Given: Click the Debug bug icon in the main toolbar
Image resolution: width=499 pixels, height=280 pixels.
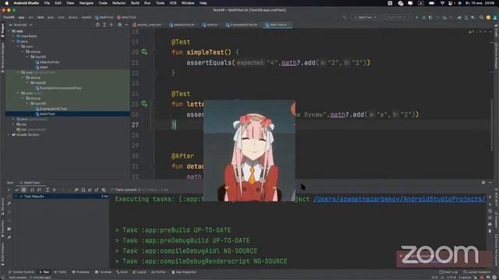Looking at the screenshot, I should coord(423,17).
